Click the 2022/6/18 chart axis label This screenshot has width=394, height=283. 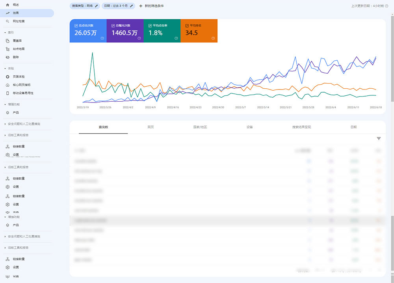pos(375,107)
